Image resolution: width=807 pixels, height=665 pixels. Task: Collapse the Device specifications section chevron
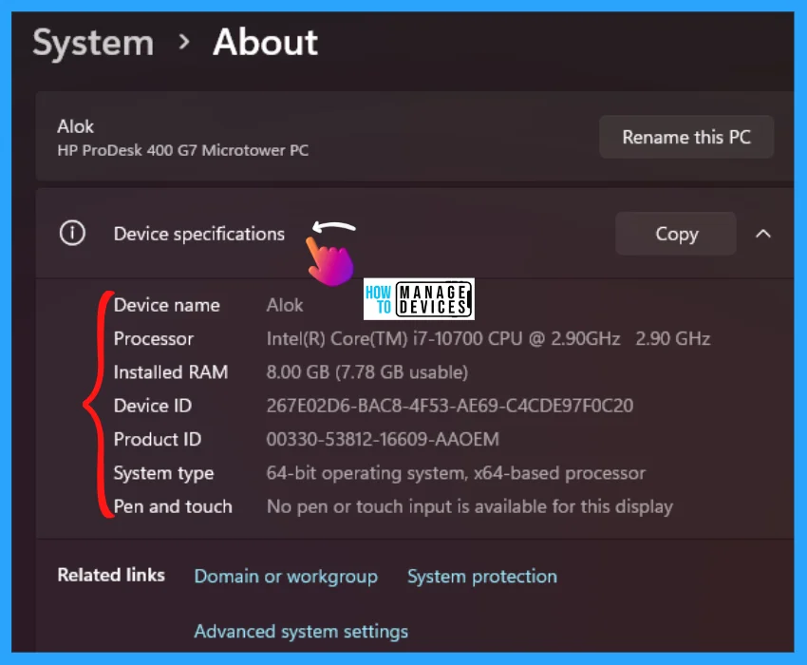(x=762, y=234)
